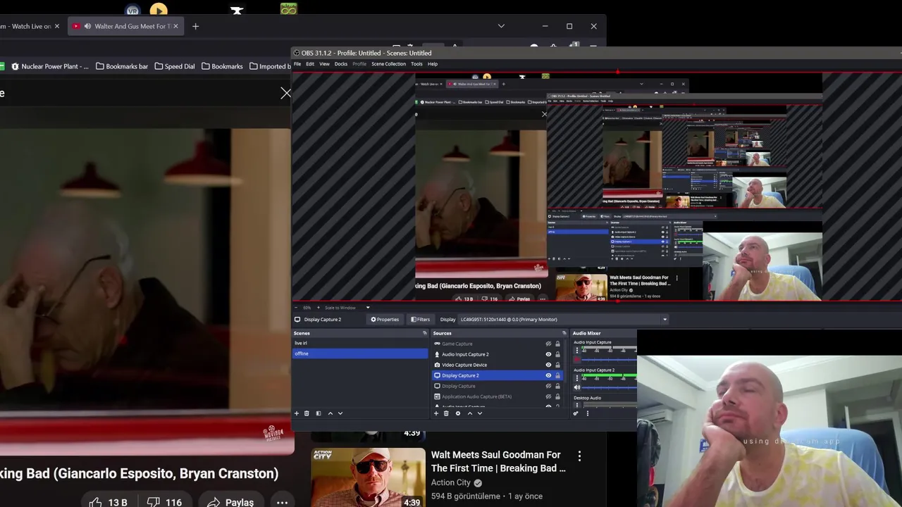Move source down in Sources dock

click(x=480, y=413)
